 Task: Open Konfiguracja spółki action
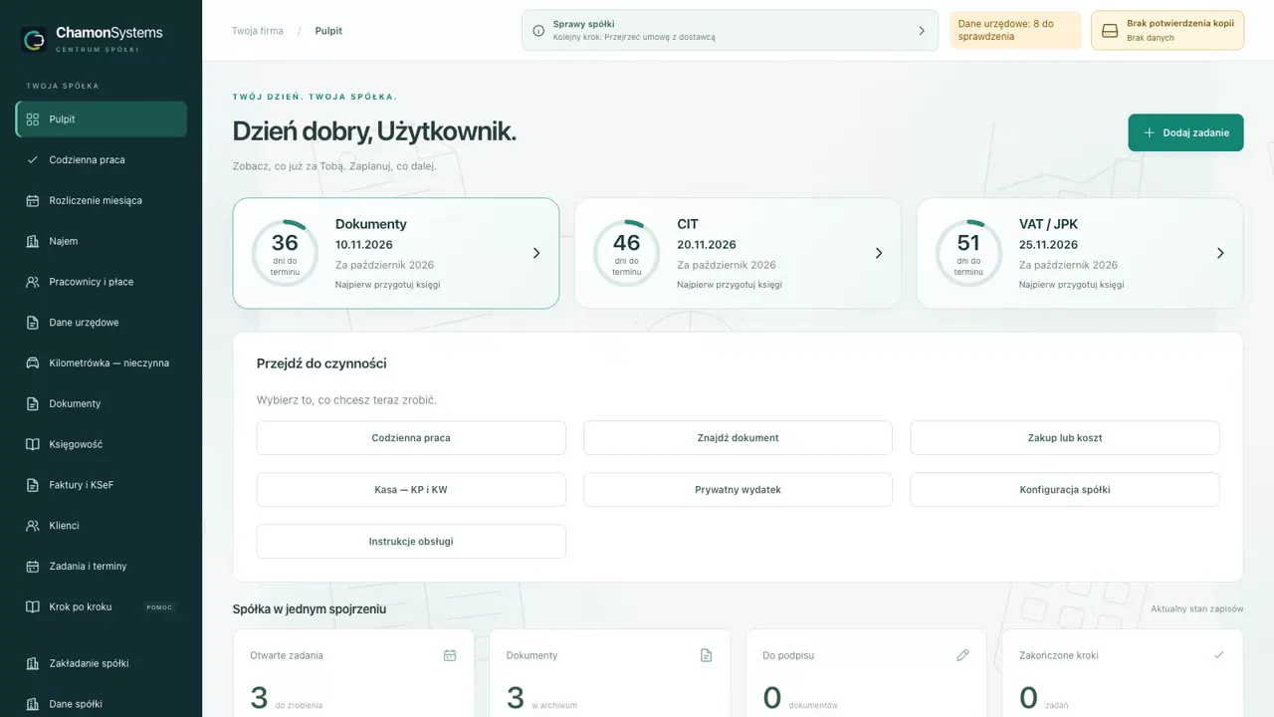click(1065, 490)
